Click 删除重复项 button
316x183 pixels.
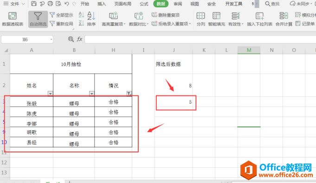[x=166, y=15]
